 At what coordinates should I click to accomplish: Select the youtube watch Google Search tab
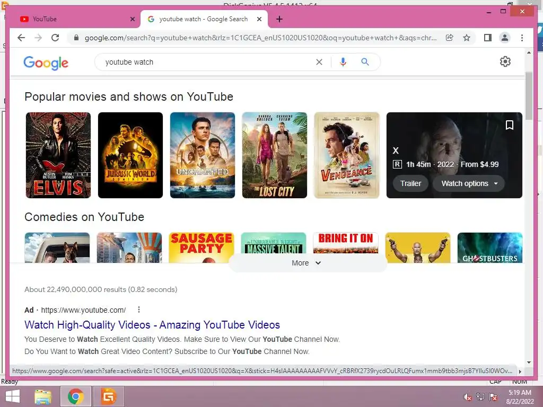(x=204, y=20)
